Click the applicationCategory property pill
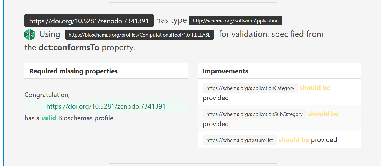Image resolution: width=384 pixels, height=166 pixels. tap(250, 88)
